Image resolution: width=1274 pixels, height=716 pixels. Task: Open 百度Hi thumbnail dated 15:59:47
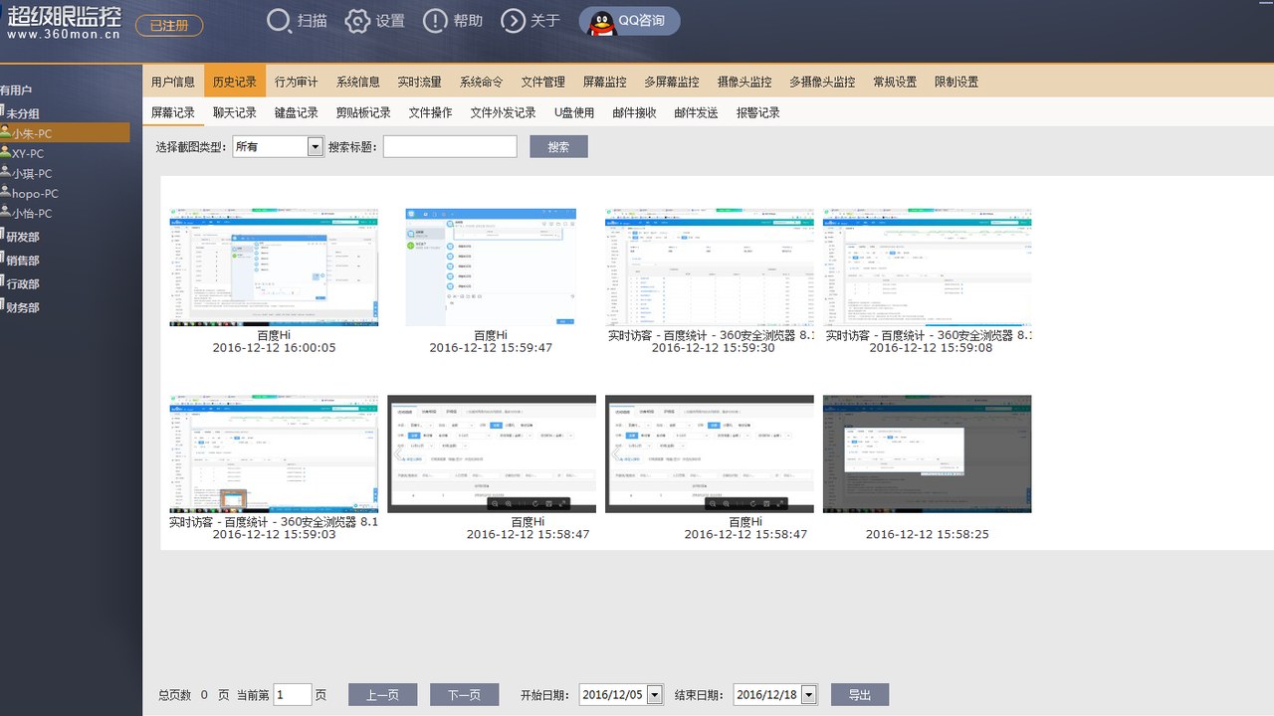tap(491, 268)
